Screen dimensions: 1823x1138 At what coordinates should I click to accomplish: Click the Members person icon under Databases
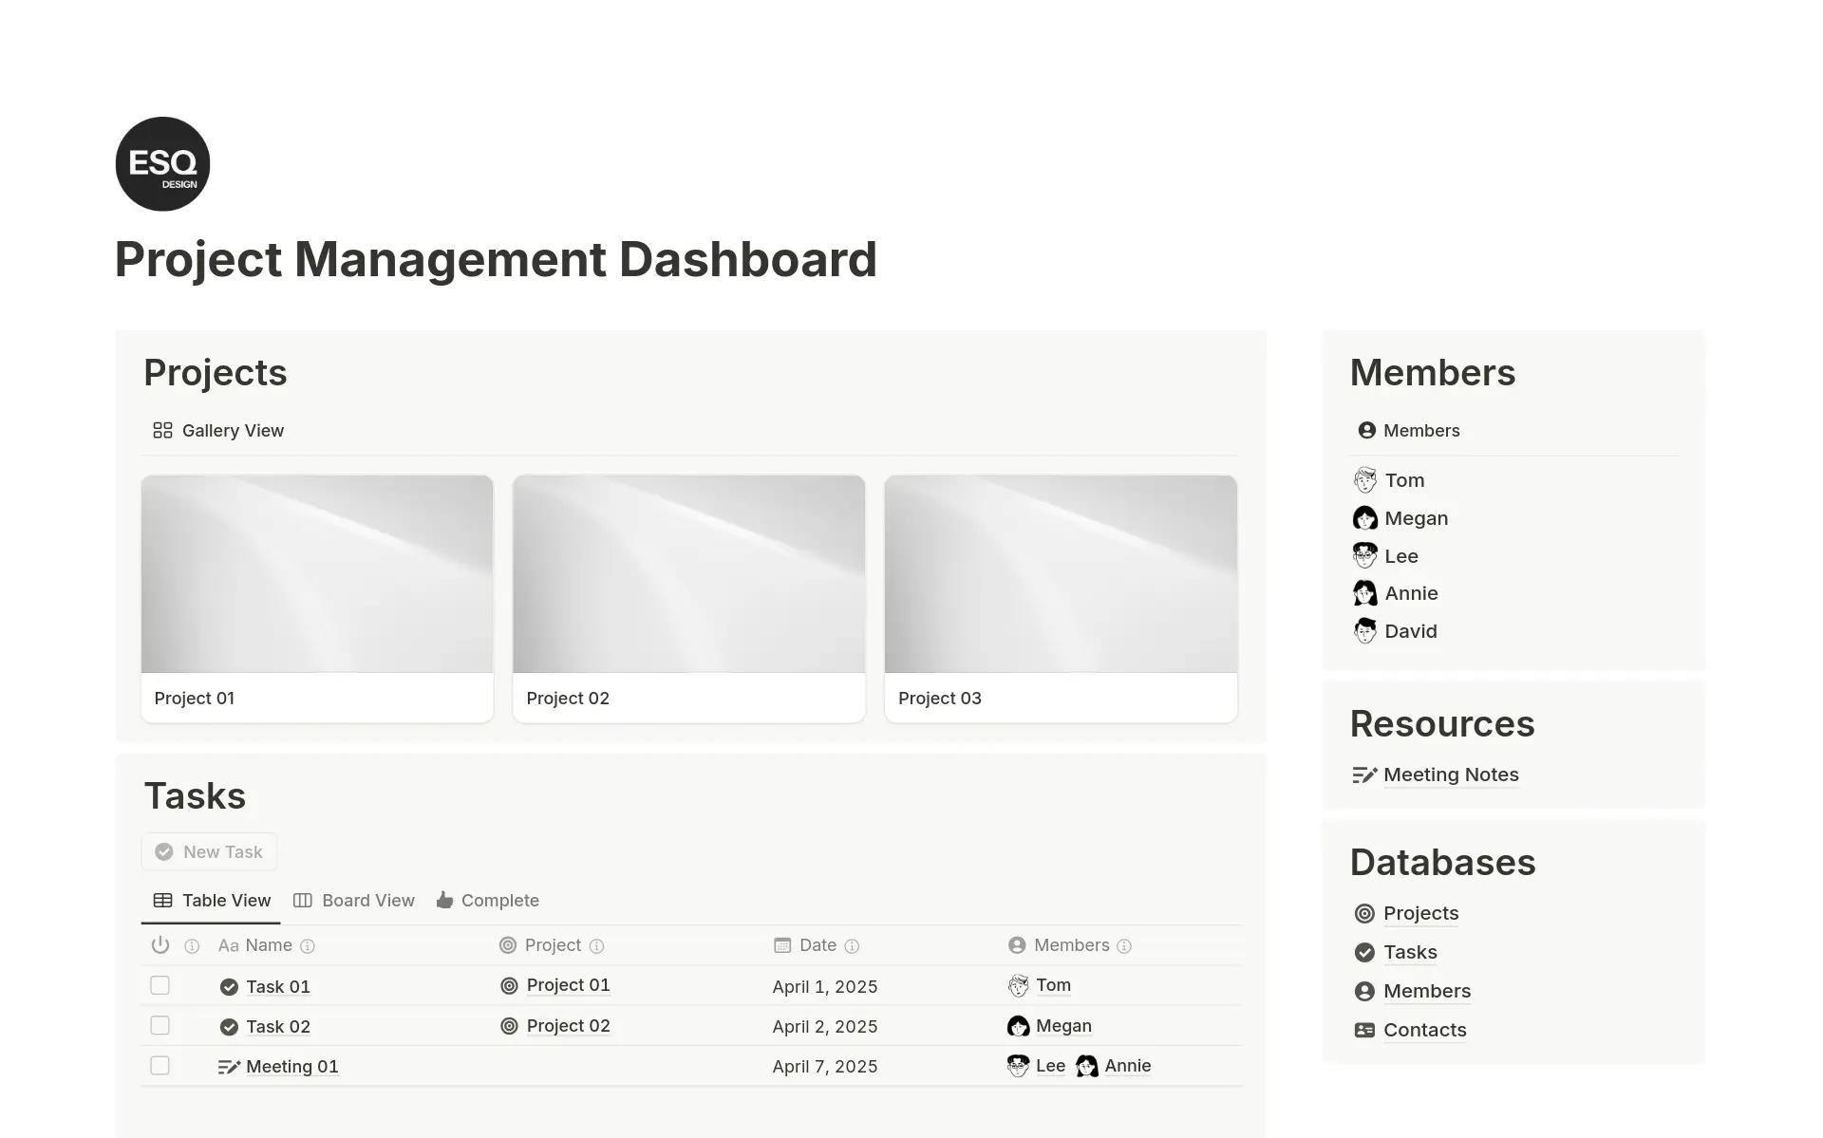click(1364, 992)
